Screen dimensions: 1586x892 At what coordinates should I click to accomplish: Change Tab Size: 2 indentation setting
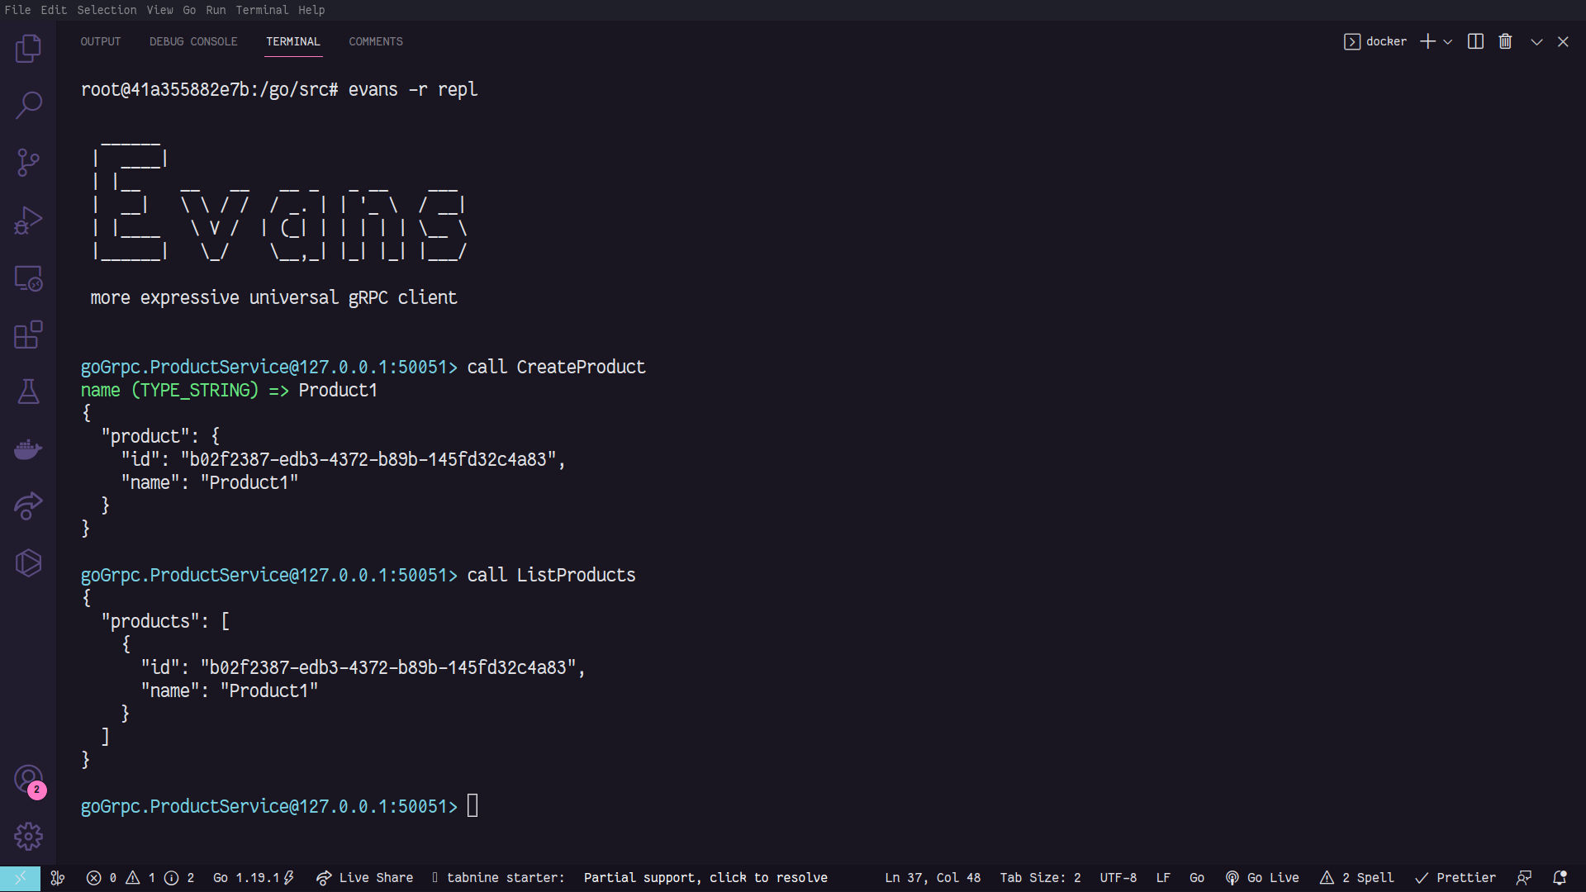(x=1040, y=878)
